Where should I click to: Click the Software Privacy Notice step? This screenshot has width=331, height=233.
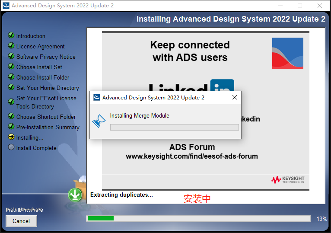tap(46, 57)
